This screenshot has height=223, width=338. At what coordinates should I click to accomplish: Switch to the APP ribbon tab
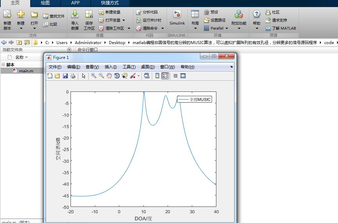click(76, 3)
